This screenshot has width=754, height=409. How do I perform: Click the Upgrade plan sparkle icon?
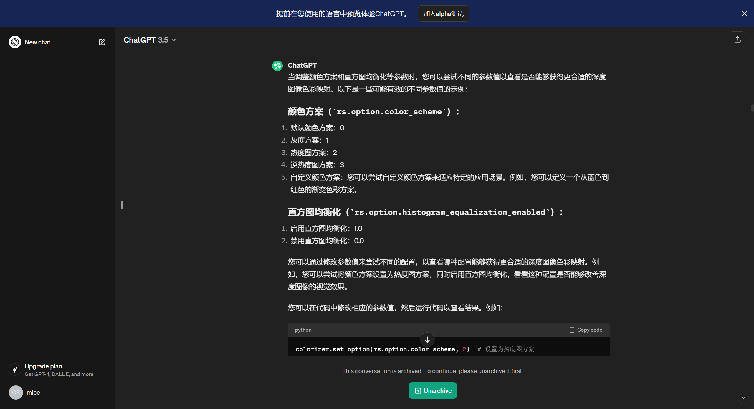(15, 370)
